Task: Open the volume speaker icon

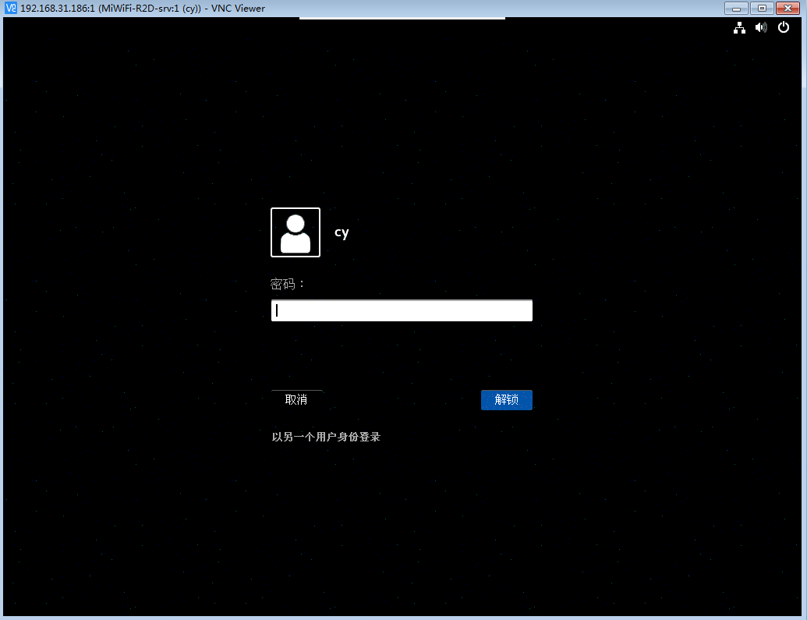Action: (x=761, y=27)
